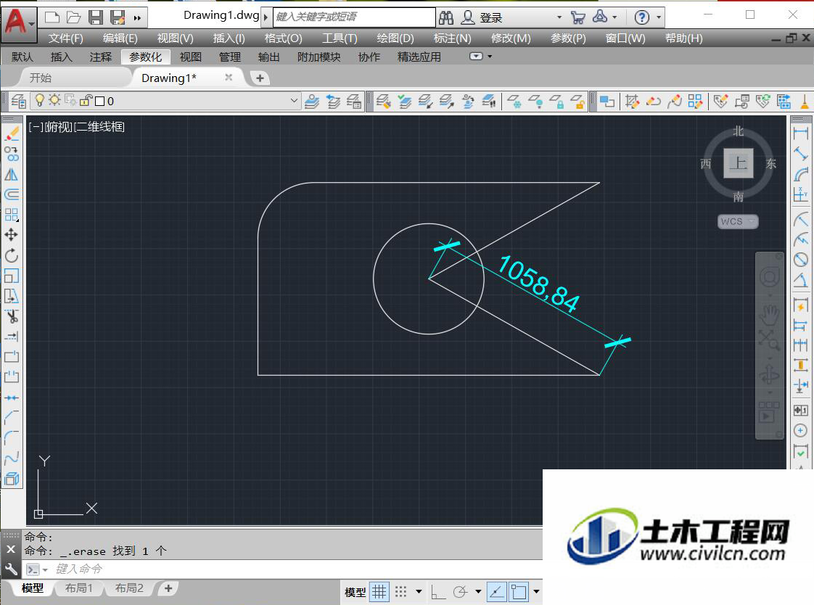The height and width of the screenshot is (605, 814).
Task: Toggle ortho mode in status bar
Action: click(438, 591)
